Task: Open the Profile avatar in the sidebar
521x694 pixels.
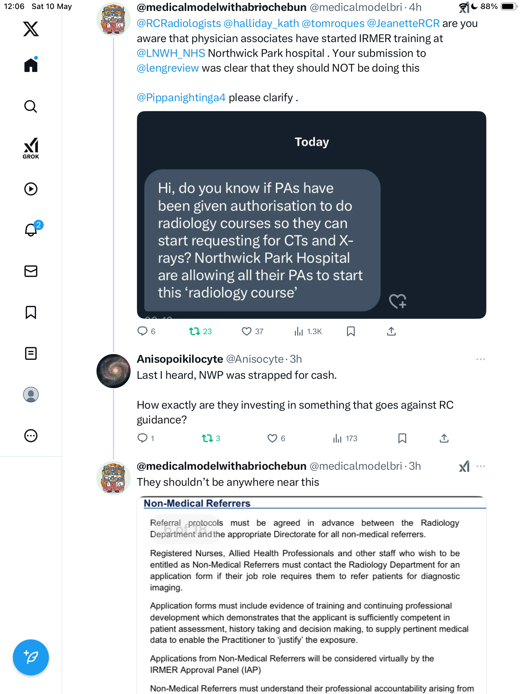Action: [x=31, y=395]
